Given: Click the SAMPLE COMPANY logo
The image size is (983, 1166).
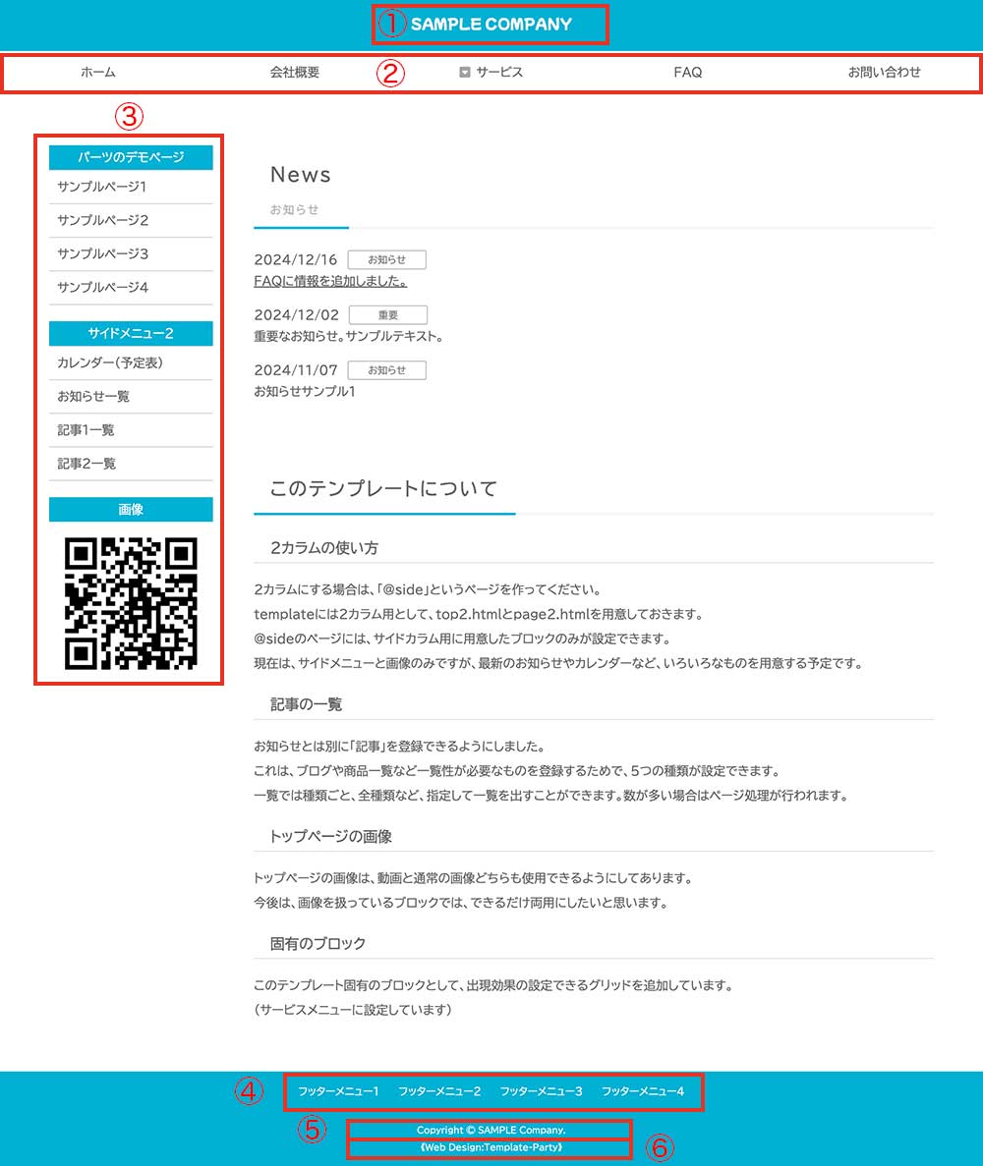Looking at the screenshot, I should (491, 24).
